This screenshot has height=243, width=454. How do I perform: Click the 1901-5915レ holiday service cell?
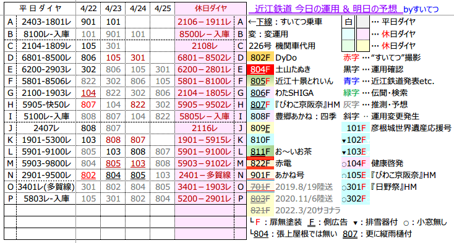coord(204,140)
